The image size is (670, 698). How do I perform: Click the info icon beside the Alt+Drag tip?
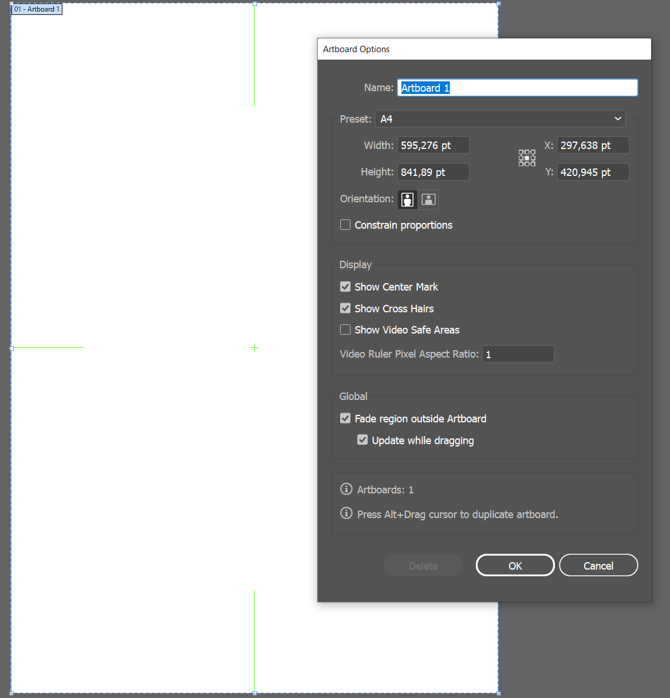346,513
